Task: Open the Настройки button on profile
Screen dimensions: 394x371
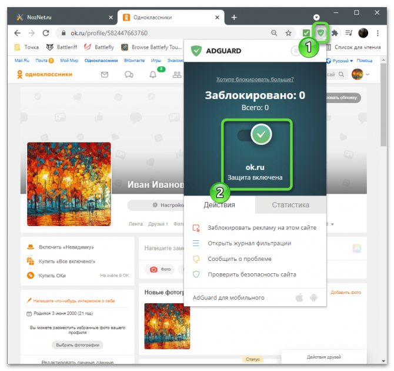Action: 156,205
